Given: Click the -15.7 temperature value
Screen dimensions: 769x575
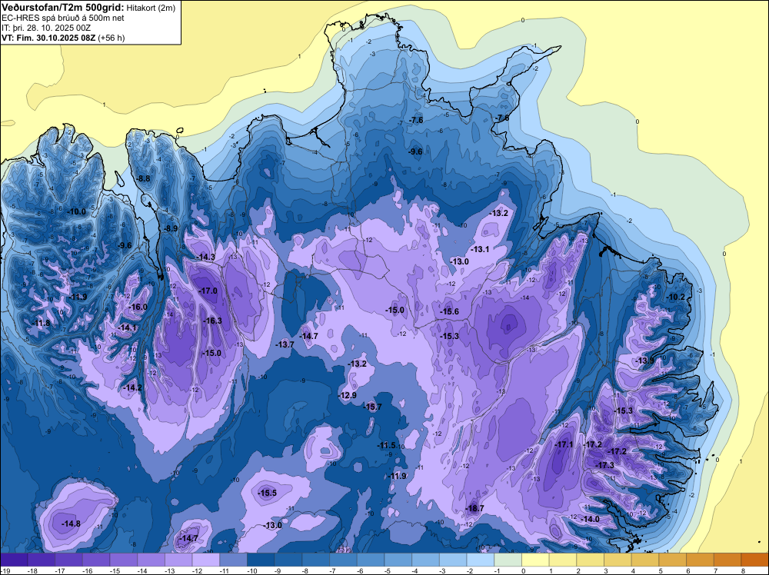Looking at the screenshot, I should point(372,407).
